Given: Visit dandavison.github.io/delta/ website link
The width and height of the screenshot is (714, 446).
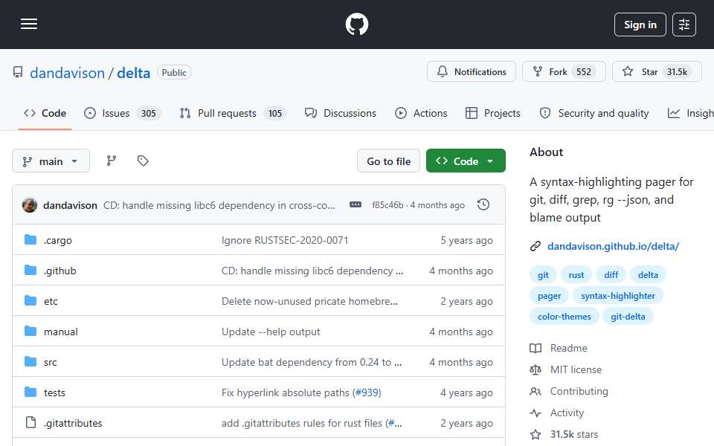Looking at the screenshot, I should 613,246.
